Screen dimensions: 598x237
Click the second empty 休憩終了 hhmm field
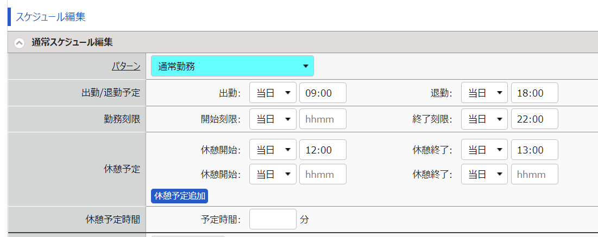click(x=534, y=174)
